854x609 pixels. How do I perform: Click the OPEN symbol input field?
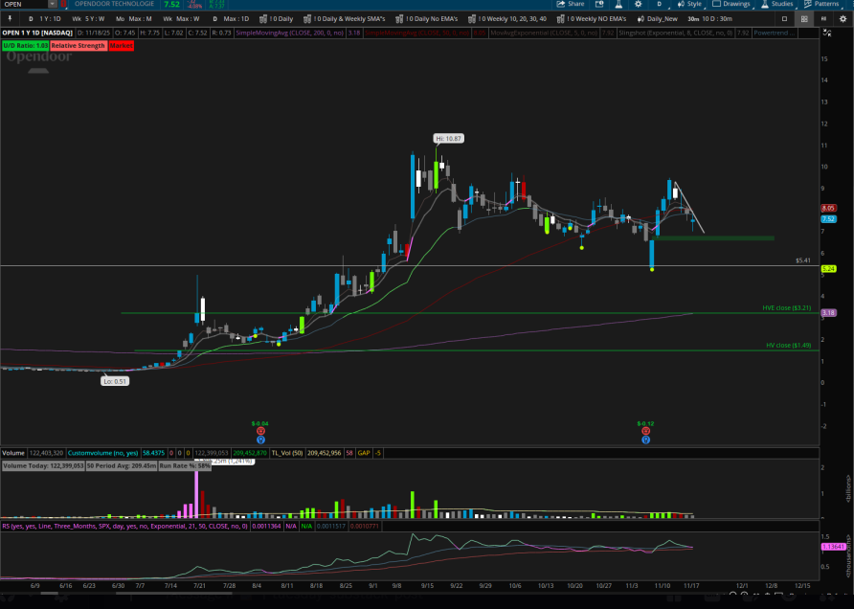[x=24, y=4]
